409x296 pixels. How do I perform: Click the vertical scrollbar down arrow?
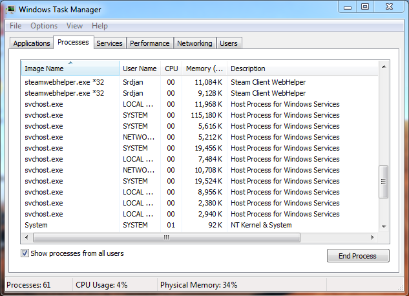pos(383,226)
